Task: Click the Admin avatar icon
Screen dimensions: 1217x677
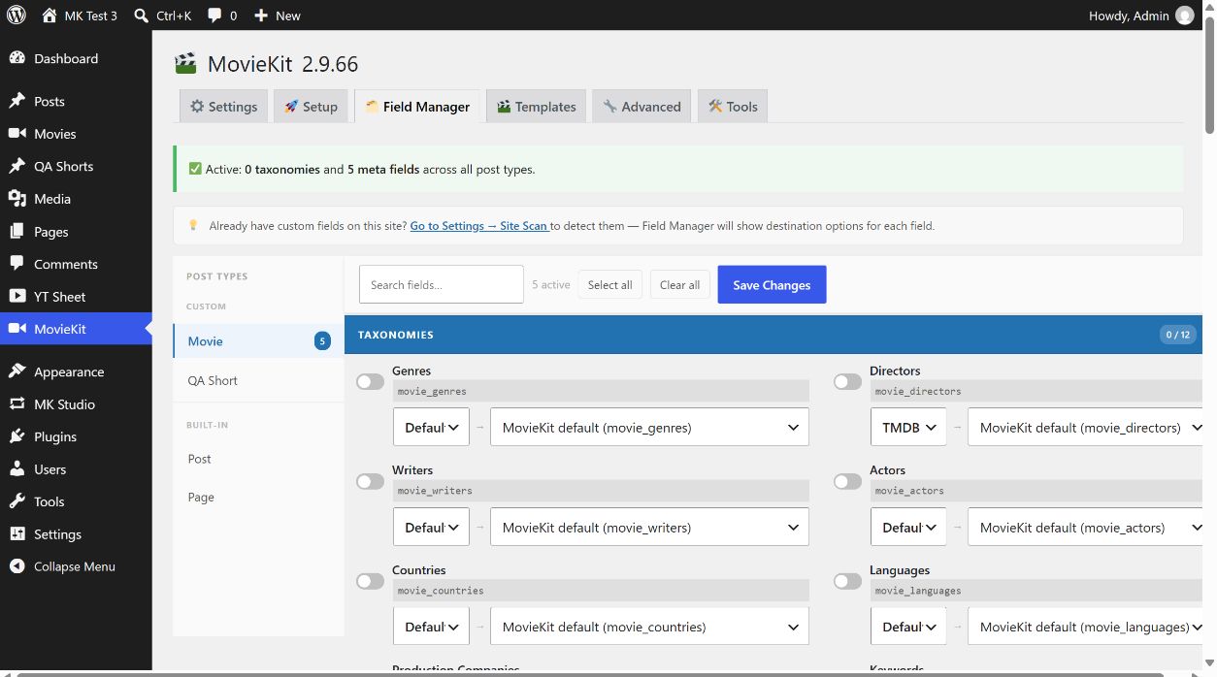Action: pyautogui.click(x=1185, y=16)
